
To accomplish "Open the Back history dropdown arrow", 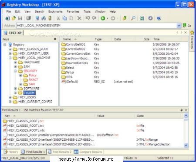I will point(108,18).
